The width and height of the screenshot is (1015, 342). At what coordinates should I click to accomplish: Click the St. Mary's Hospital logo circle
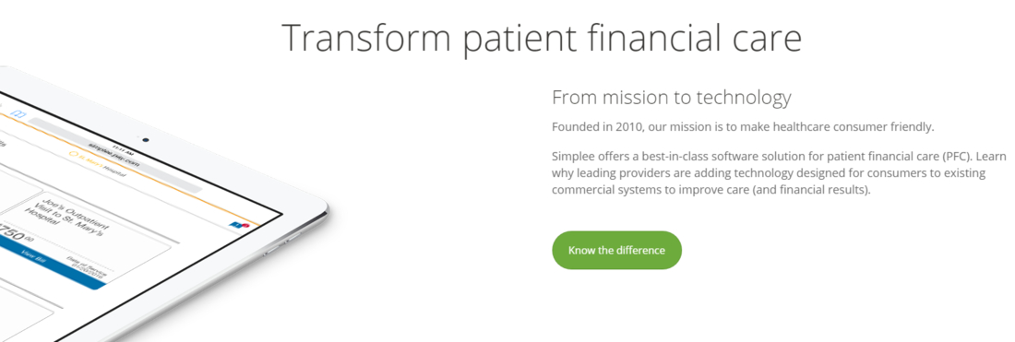click(x=73, y=155)
